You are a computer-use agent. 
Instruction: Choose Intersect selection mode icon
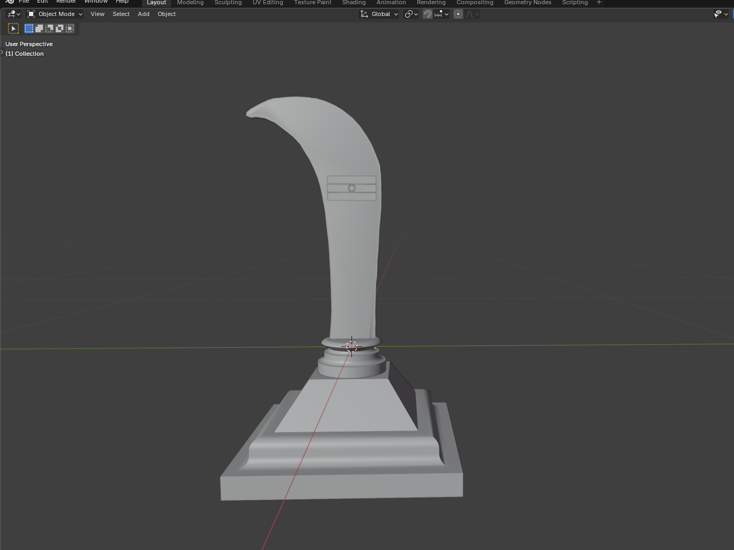coord(70,28)
